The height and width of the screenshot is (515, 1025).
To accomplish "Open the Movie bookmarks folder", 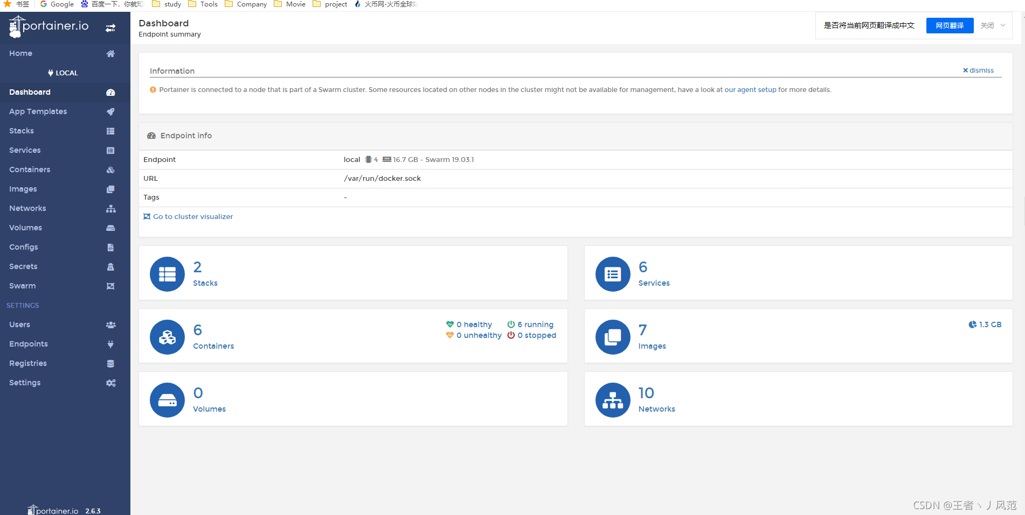I will pyautogui.click(x=290, y=4).
